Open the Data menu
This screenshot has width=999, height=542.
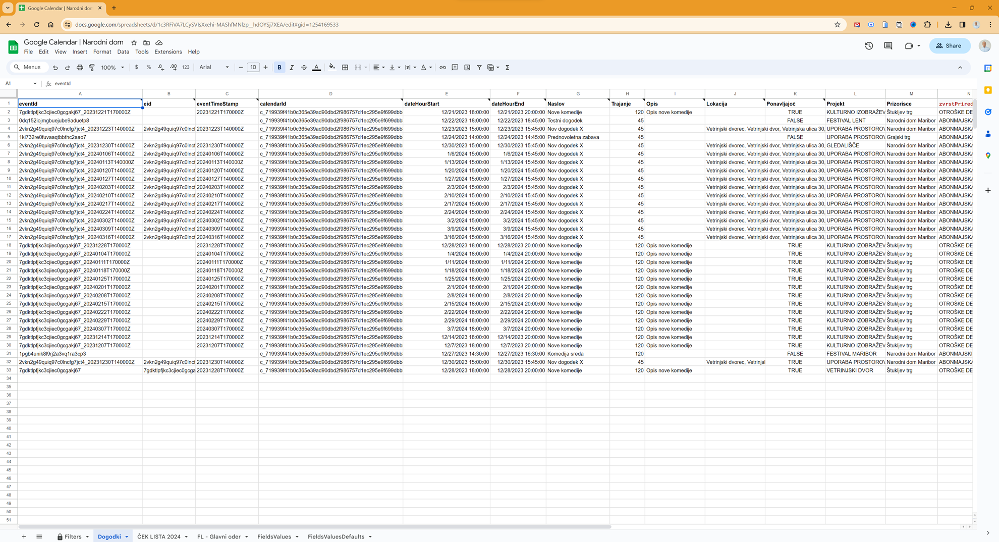[123, 52]
